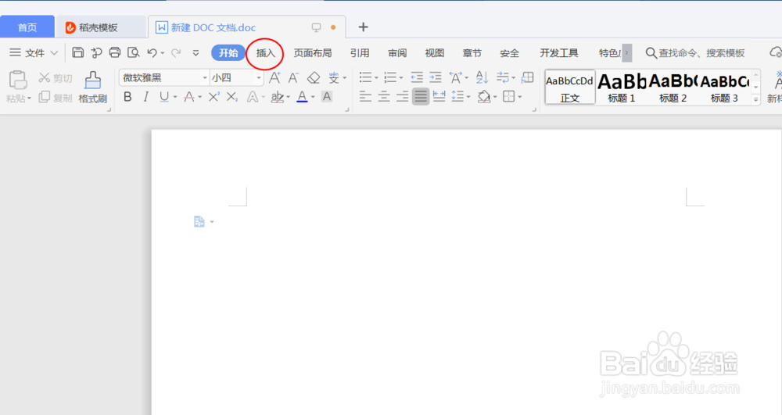Apply Heading 3 style

click(724, 88)
